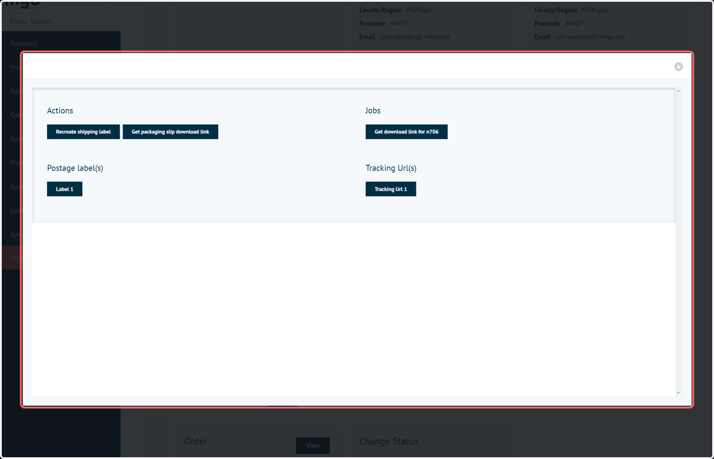
Task: Open Tracking Url 1
Action: click(x=390, y=189)
